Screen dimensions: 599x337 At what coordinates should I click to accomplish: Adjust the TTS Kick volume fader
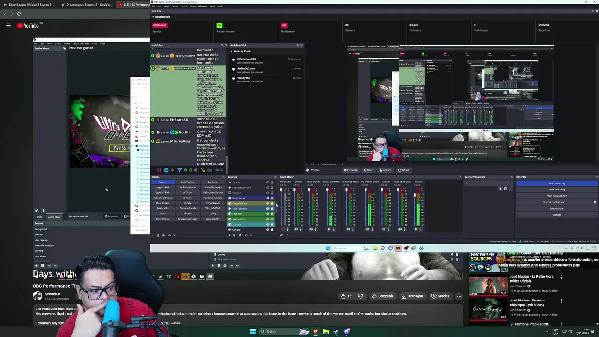pos(415,195)
